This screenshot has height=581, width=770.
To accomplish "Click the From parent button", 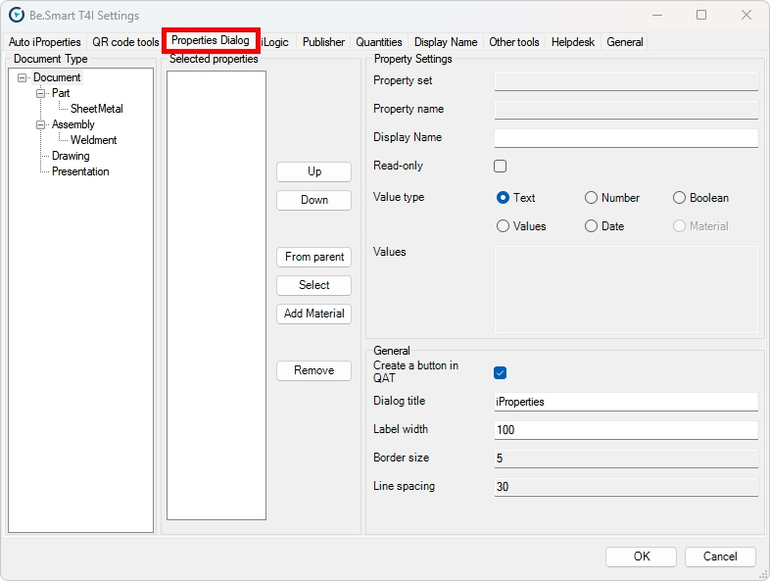I will click(313, 257).
